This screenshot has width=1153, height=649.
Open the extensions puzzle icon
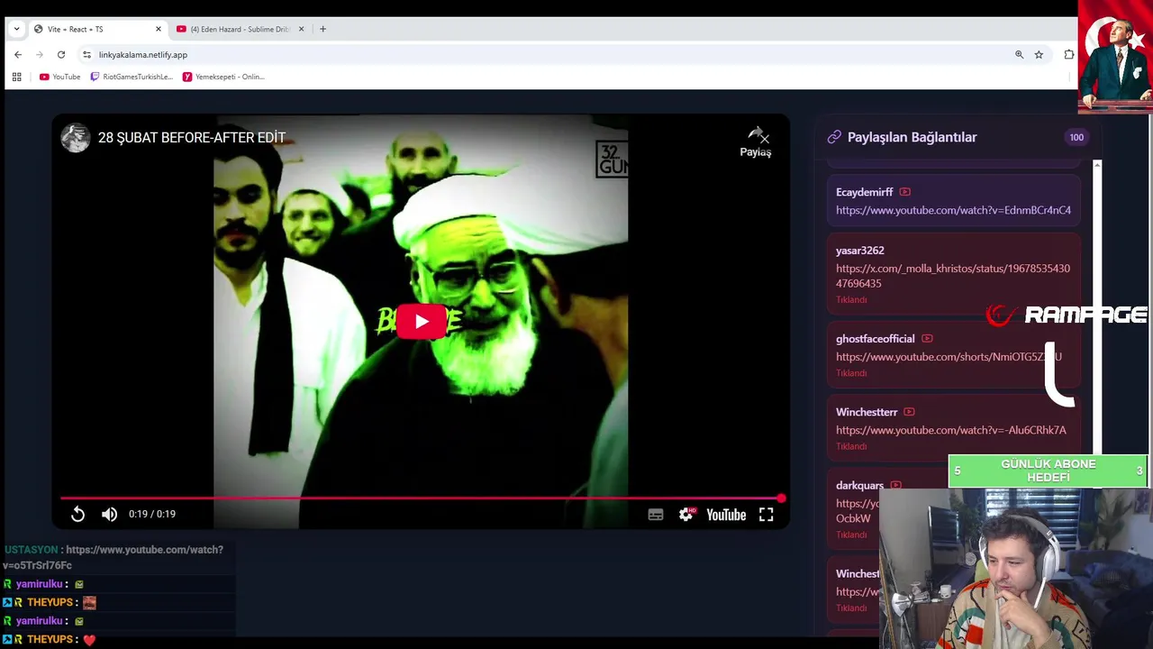tap(1068, 55)
